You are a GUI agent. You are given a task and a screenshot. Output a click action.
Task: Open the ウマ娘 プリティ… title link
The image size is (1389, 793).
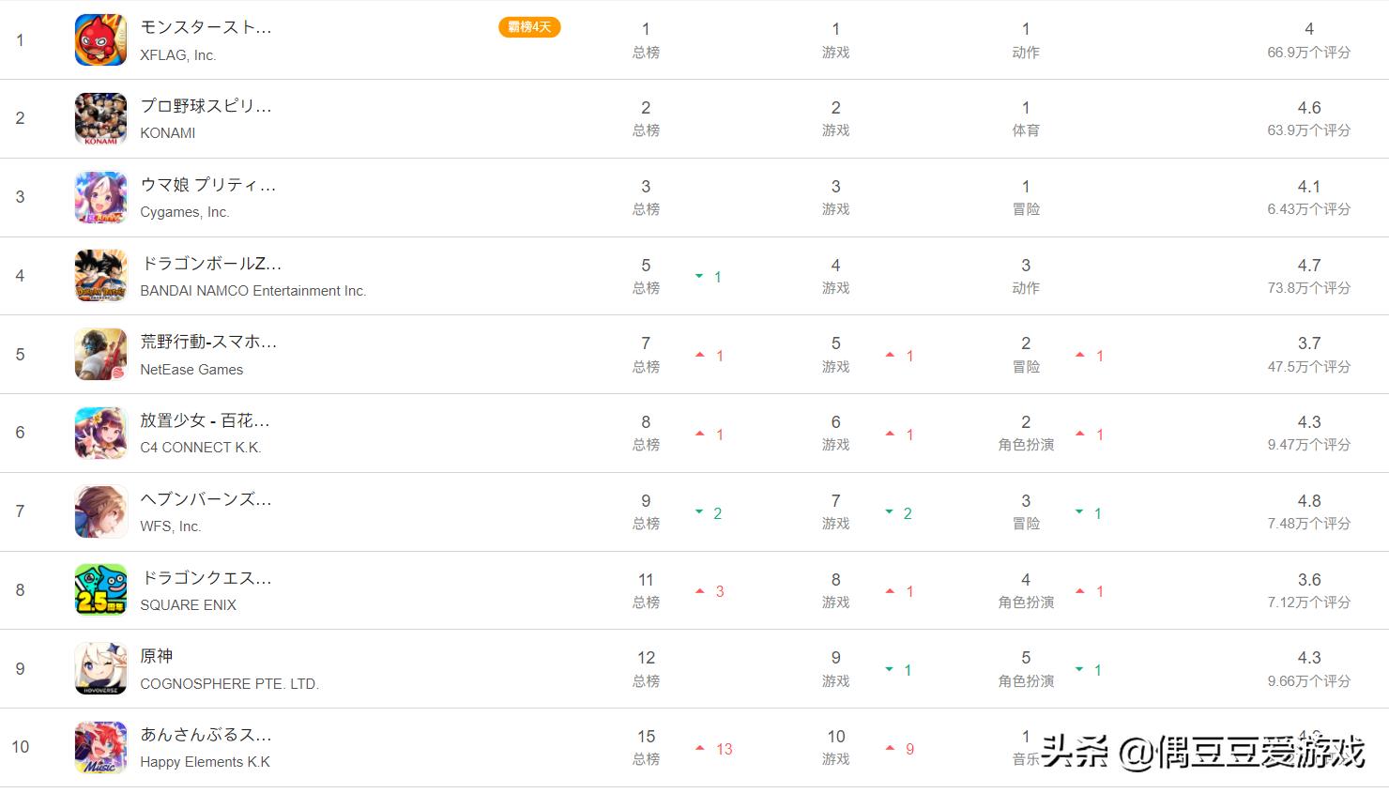pyautogui.click(x=207, y=185)
